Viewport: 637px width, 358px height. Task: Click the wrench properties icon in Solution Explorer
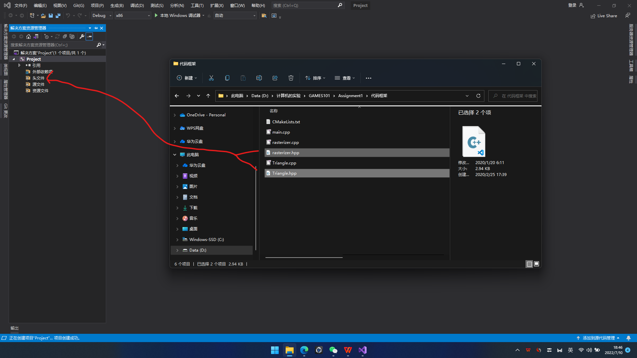coord(82,36)
